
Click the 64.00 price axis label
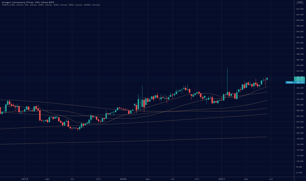[x=300, y=9]
